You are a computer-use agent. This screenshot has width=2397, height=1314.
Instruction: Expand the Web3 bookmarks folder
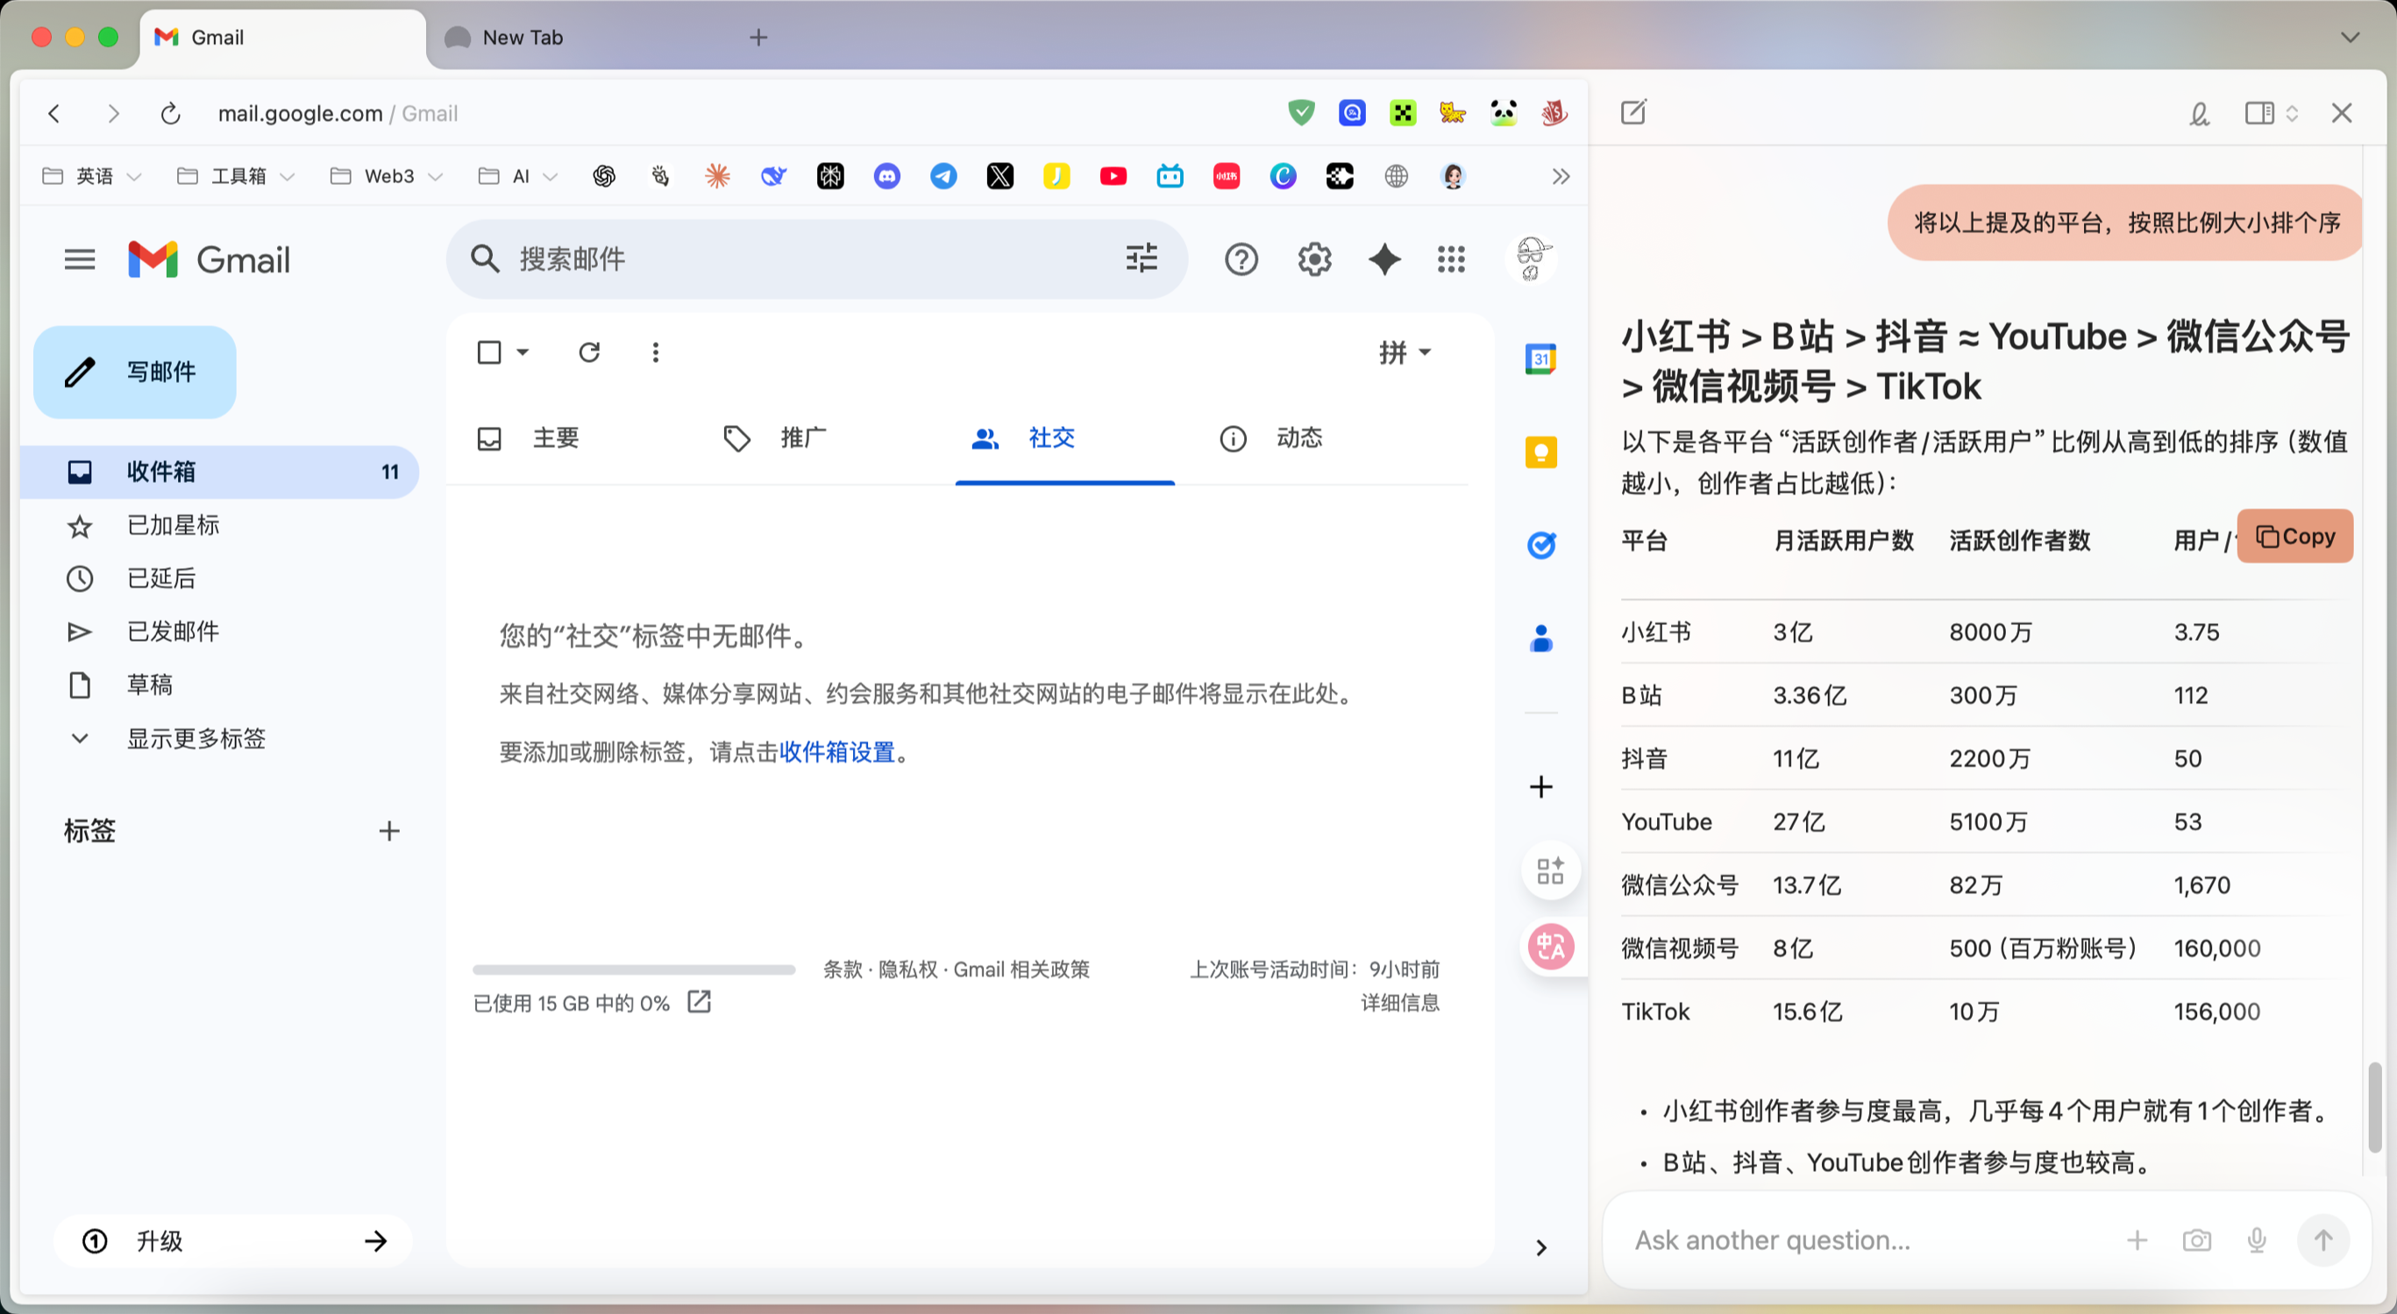click(x=386, y=176)
